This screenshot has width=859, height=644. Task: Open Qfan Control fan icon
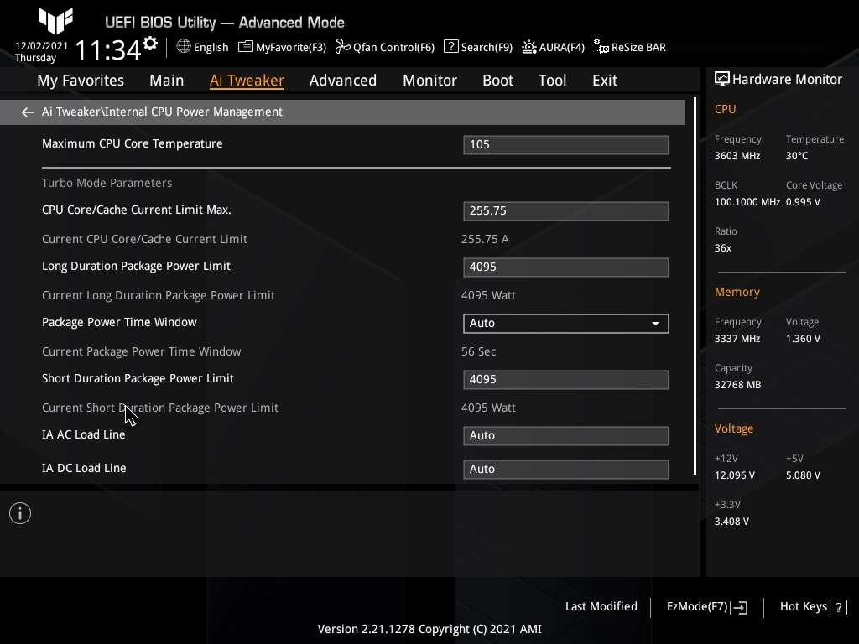(x=343, y=47)
